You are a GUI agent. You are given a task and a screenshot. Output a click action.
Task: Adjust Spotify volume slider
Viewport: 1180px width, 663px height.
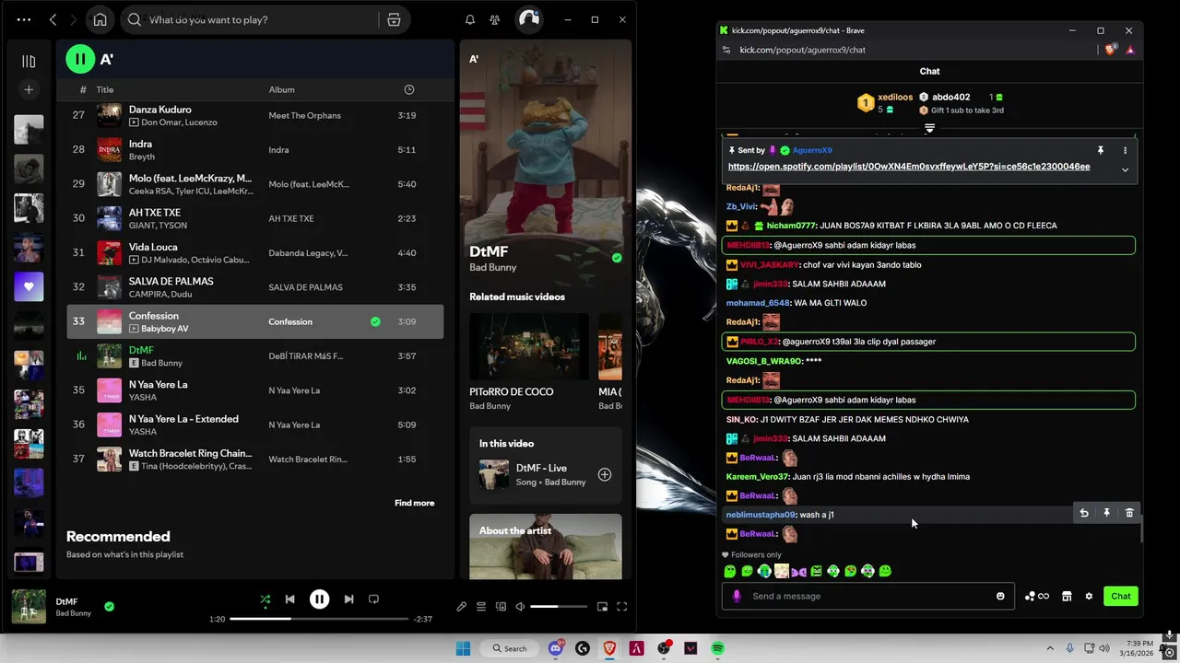tap(559, 607)
